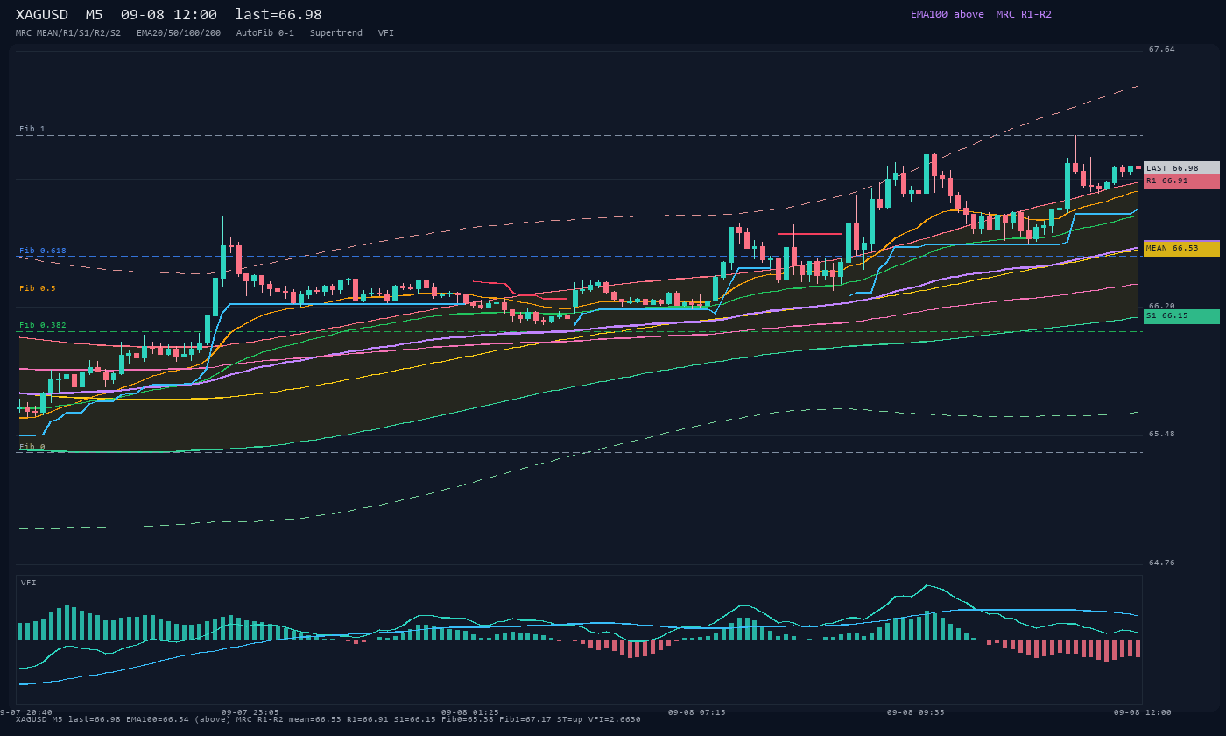Click the XAGUSD symbol in the chart title
This screenshot has width=1226, height=736.
pos(42,15)
